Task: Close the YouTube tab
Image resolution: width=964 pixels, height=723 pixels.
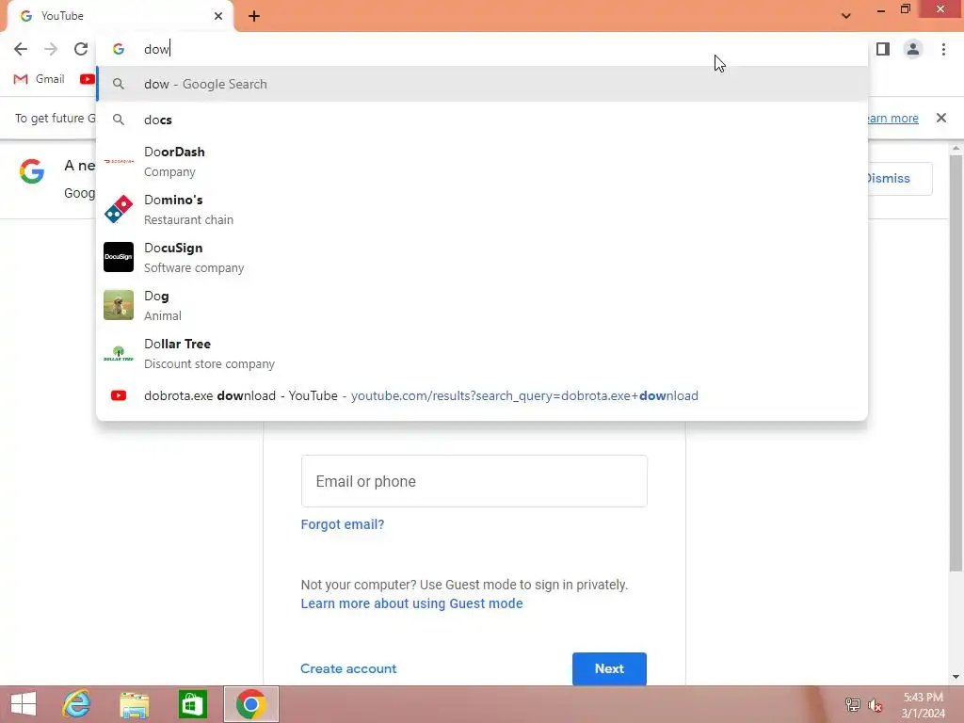Action: click(x=218, y=16)
